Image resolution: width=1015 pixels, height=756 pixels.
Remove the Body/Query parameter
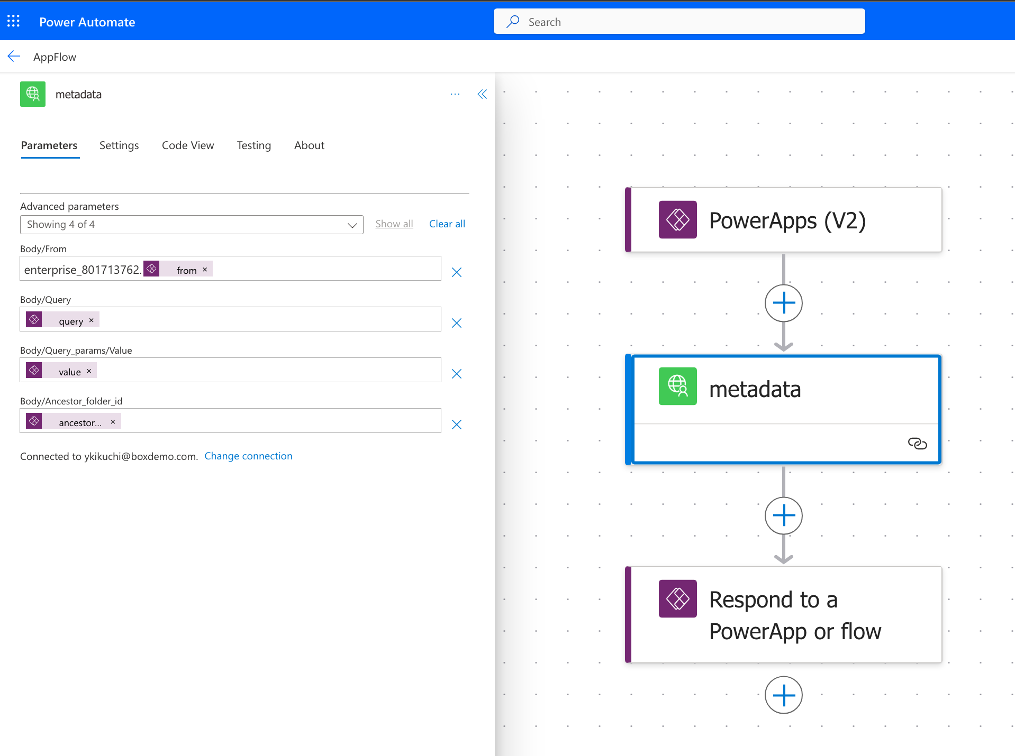457,323
